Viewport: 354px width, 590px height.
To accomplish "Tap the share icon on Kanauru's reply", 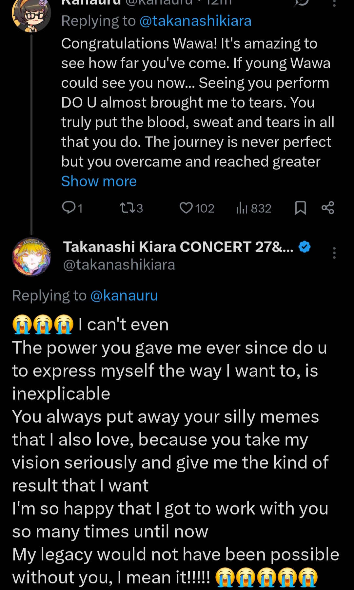I will [328, 208].
